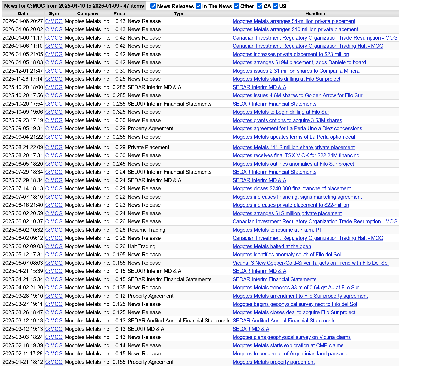Open 'Vicuna: 3 New Copper-Gold-Silver Targets' headline
This screenshot has width=429, height=368.
311,263
